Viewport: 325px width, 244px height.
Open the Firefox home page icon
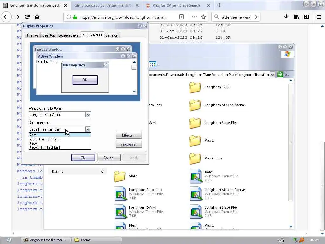pyautogui.click(x=37, y=17)
